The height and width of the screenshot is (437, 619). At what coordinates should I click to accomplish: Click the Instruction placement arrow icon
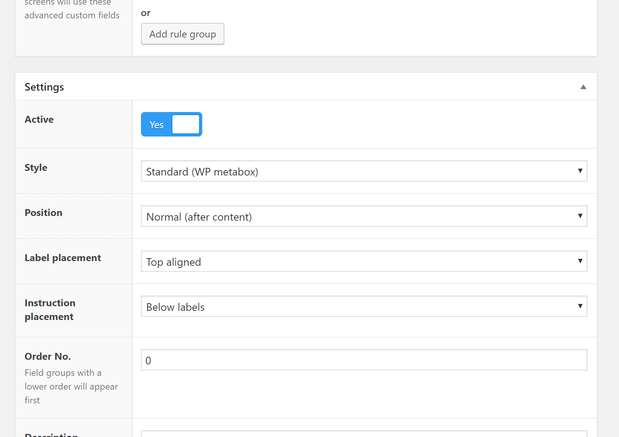coord(580,306)
